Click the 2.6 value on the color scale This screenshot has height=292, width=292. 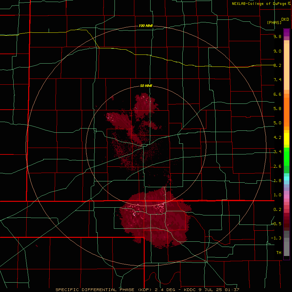click(x=277, y=166)
